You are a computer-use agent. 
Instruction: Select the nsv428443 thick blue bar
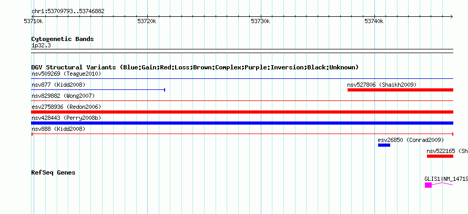tap(242, 123)
